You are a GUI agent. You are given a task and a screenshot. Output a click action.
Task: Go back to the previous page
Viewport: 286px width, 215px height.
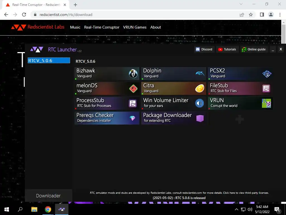[x=6, y=15]
